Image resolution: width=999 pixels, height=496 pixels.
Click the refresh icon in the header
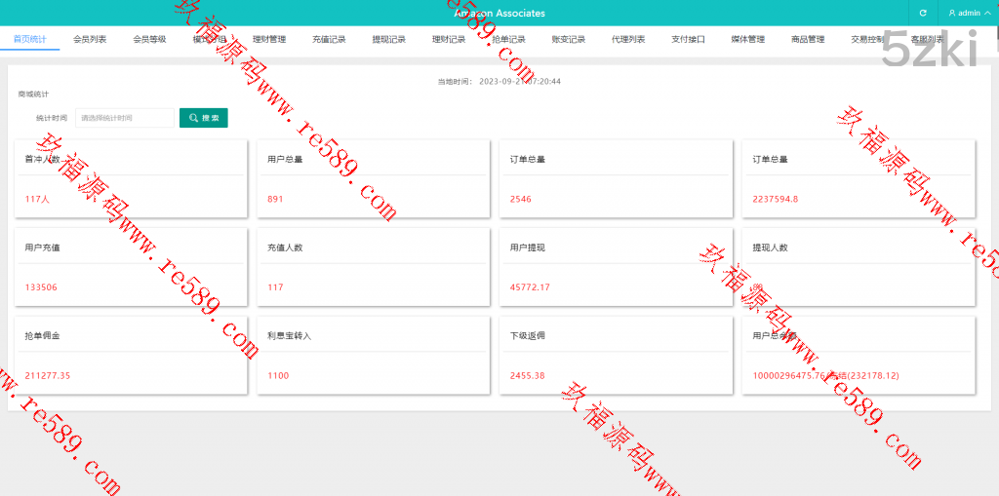point(923,13)
